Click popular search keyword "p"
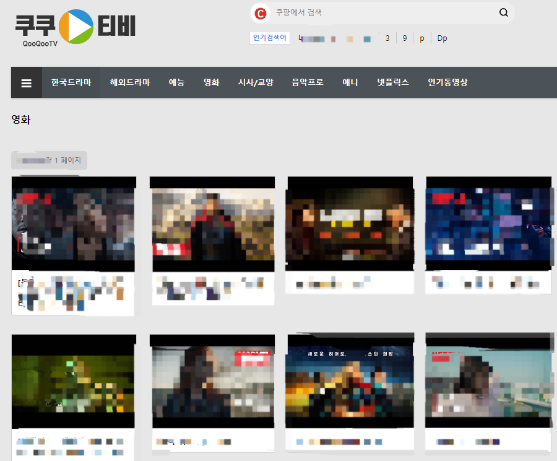Image resolution: width=557 pixels, height=461 pixels. 421,38
